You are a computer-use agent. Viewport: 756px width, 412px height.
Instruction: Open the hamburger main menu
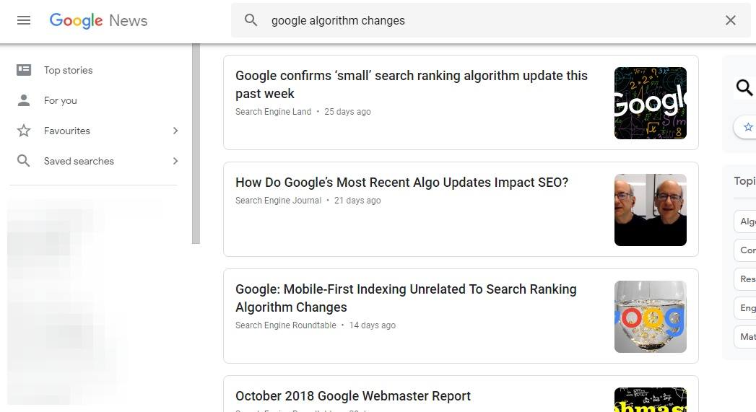click(x=24, y=20)
